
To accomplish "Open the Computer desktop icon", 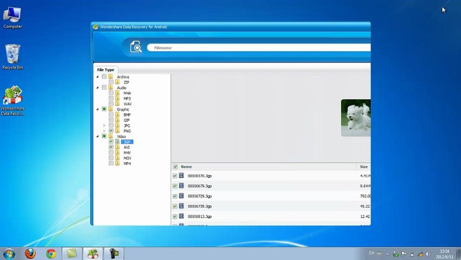I will [12, 18].
